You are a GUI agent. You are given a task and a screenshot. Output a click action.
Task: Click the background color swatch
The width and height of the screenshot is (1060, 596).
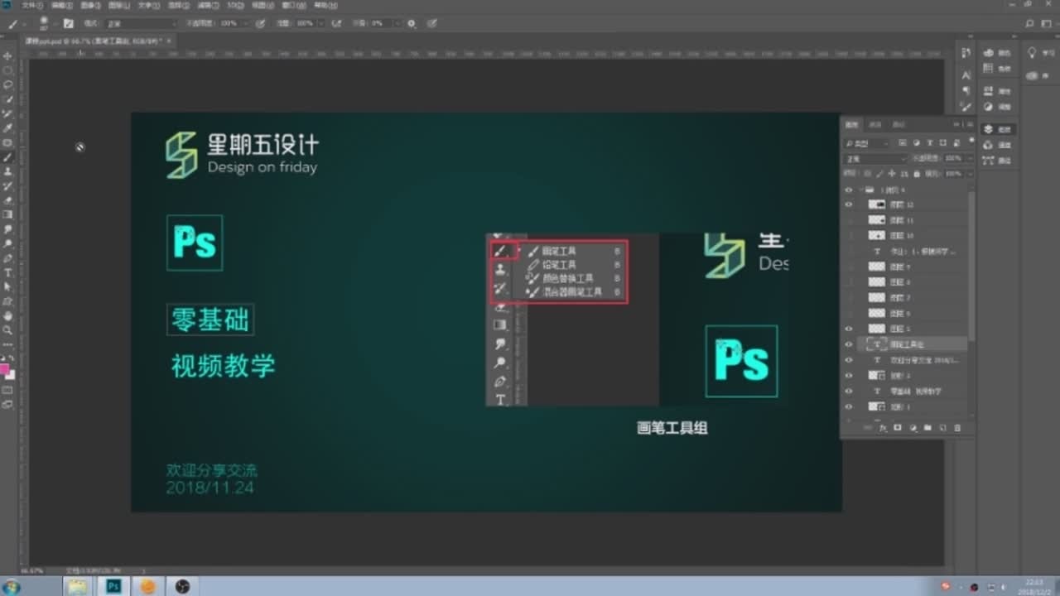point(11,375)
